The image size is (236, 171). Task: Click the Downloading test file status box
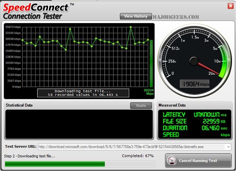[x=83, y=93]
